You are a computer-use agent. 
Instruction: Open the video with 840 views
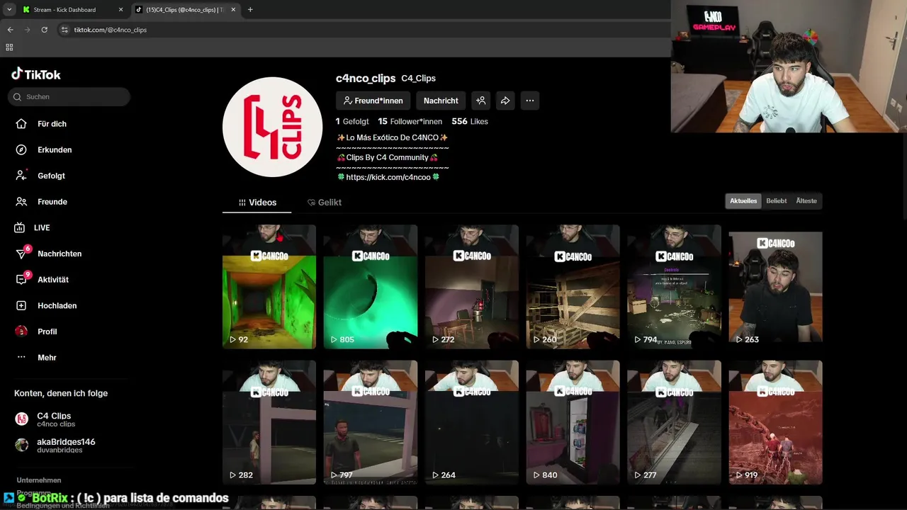573,422
